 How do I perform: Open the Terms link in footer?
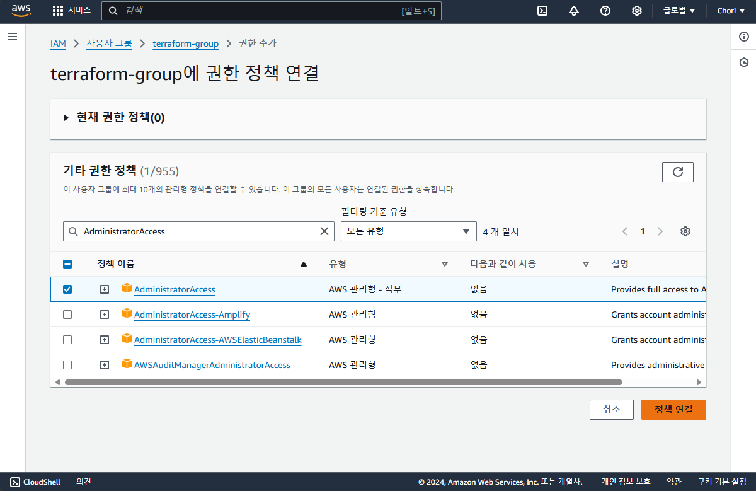(674, 482)
